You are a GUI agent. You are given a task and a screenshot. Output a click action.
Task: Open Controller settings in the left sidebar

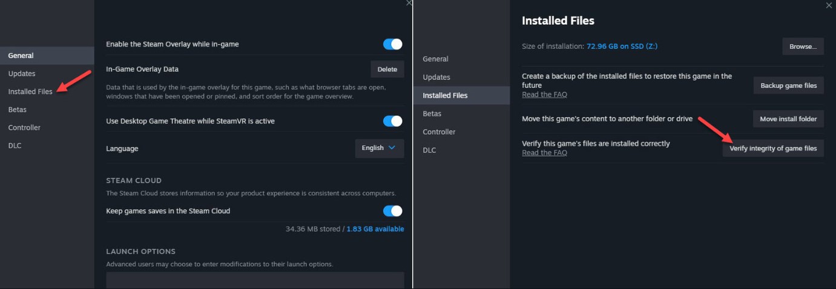24,128
